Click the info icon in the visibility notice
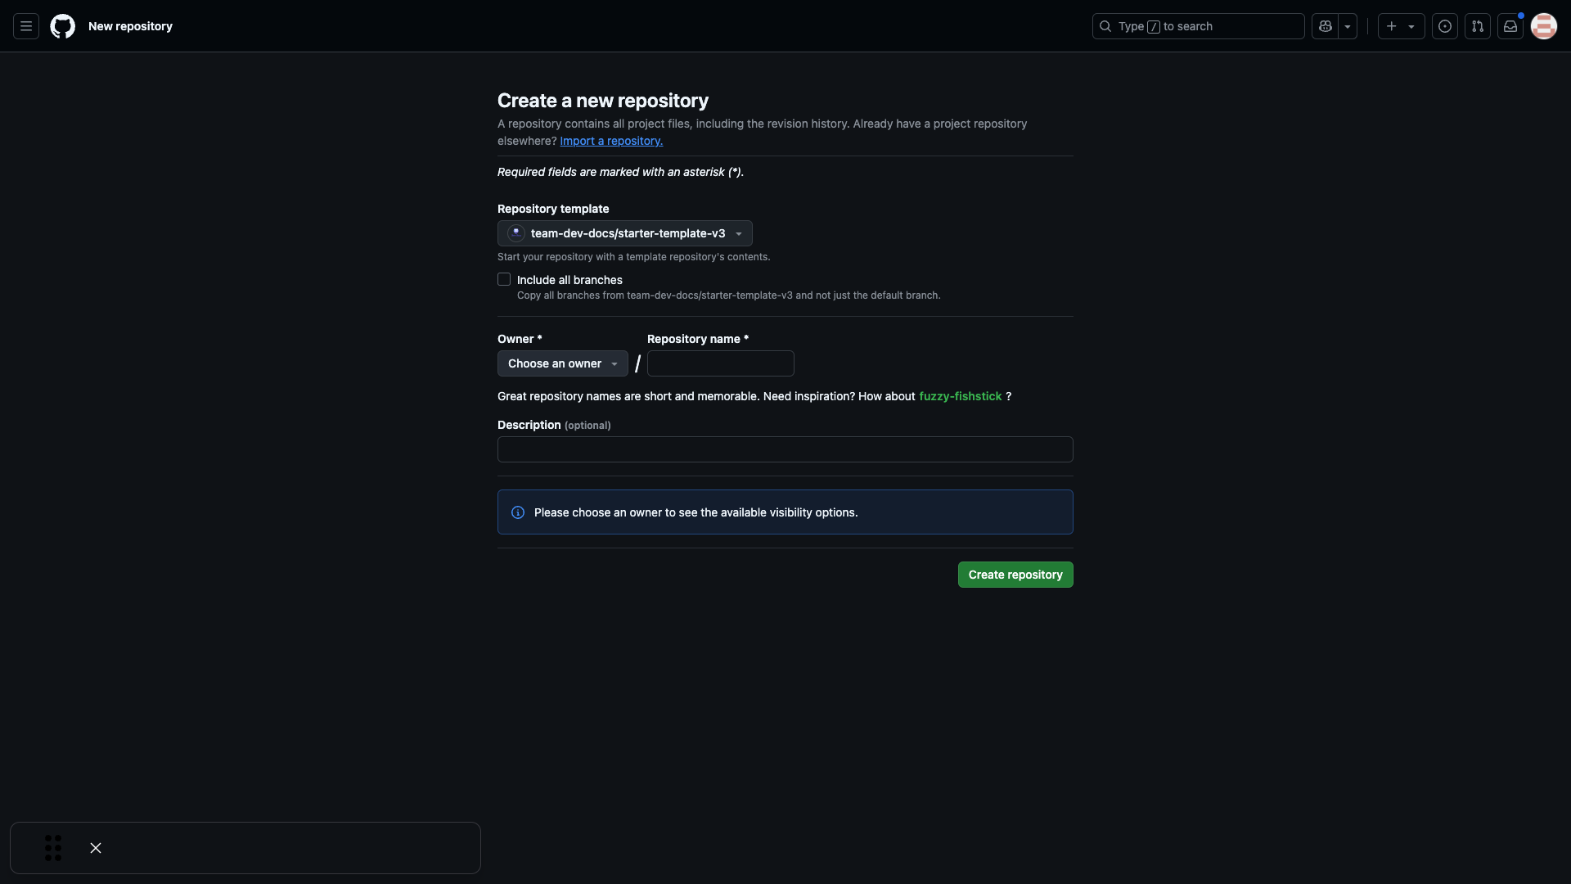This screenshot has width=1571, height=884. [x=517, y=512]
